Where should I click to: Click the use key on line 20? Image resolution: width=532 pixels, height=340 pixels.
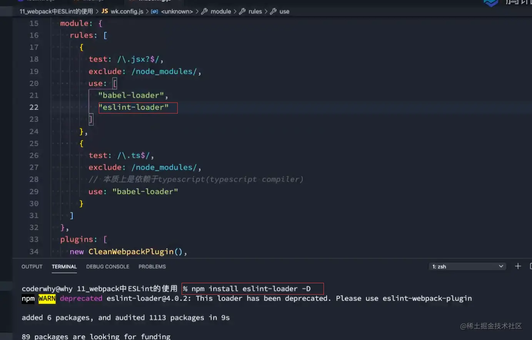point(95,83)
